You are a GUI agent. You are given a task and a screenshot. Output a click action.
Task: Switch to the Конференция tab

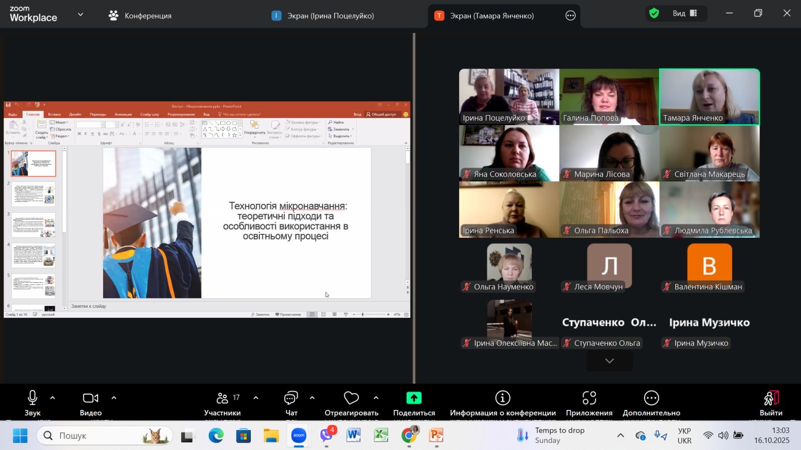pos(140,16)
